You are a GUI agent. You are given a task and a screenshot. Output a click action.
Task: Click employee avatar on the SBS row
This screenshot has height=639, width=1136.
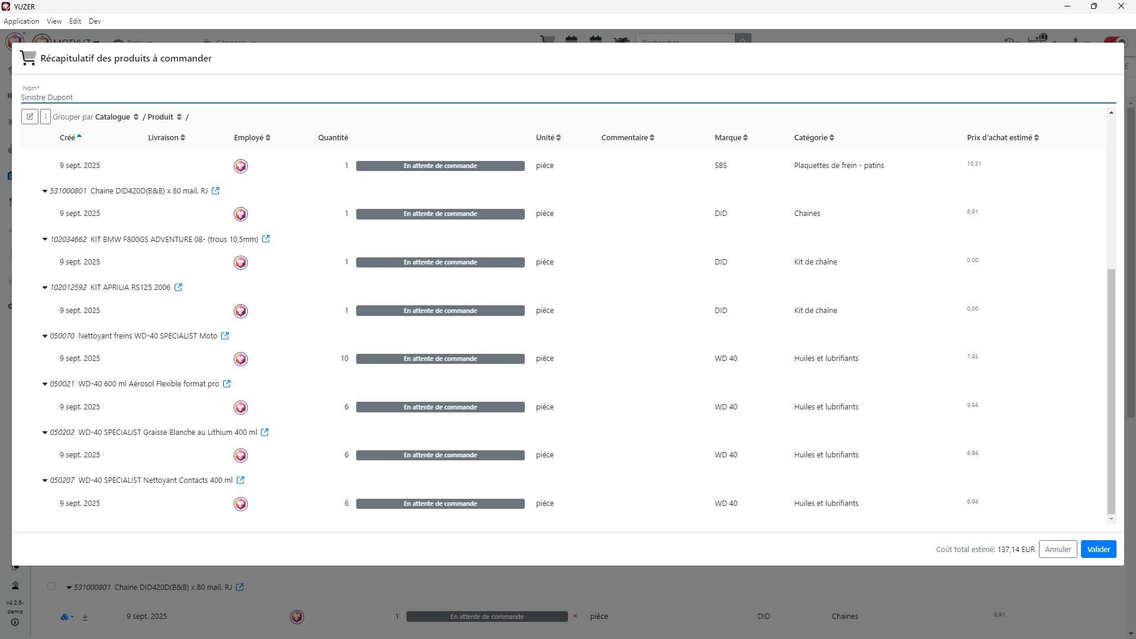pos(240,166)
